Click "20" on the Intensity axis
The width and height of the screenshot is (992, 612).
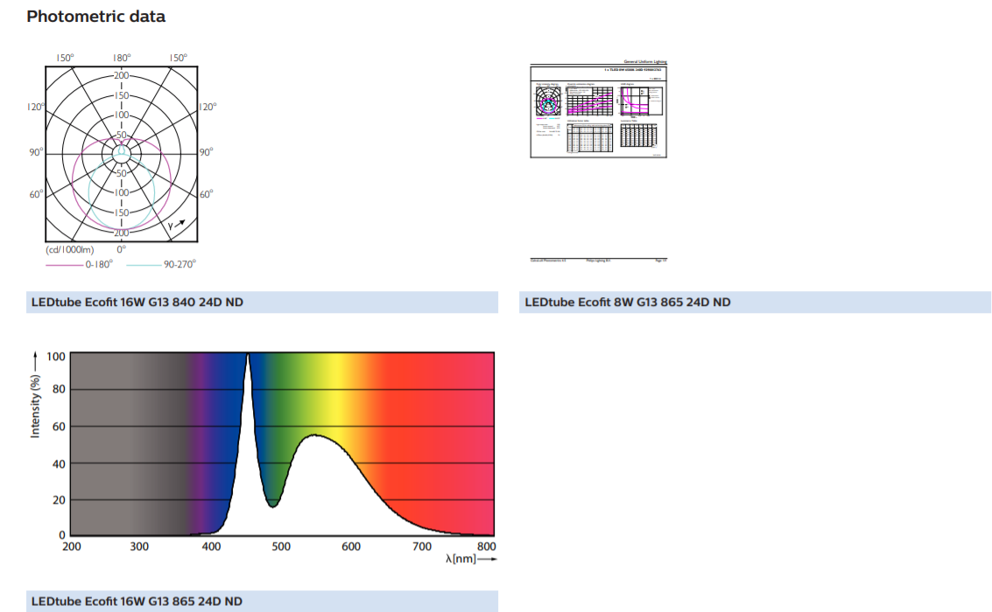[59, 500]
